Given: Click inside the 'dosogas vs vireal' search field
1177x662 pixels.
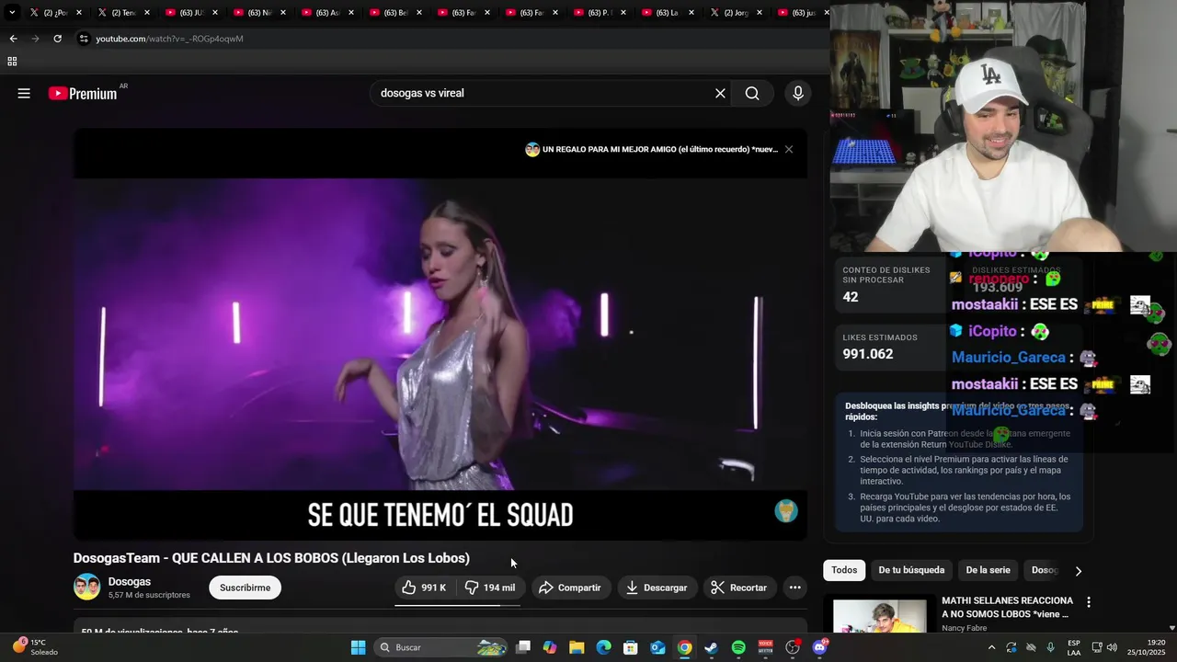Looking at the screenshot, I should click(543, 93).
